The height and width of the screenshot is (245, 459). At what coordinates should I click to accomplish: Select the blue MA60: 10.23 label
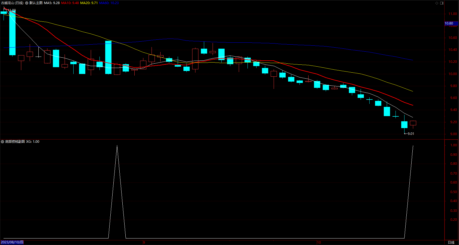tap(109, 3)
